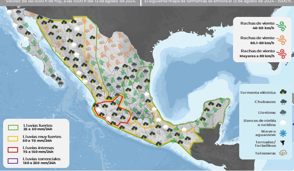The width and height of the screenshot is (294, 171).
Task: Select the purple Lluvias torrenciales swatch
Action: [x=13, y=160]
